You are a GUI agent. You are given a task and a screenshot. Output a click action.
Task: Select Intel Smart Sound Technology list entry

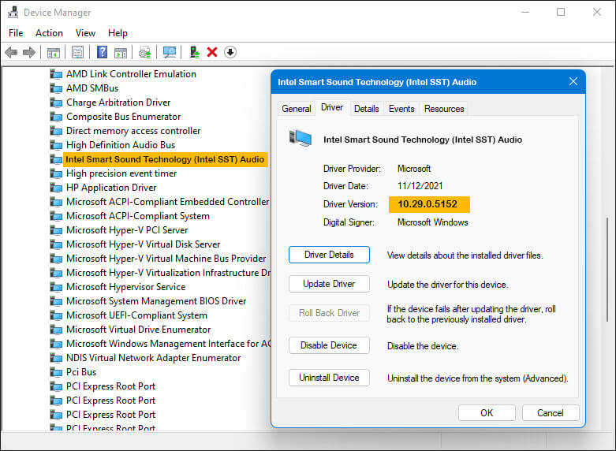(165, 159)
